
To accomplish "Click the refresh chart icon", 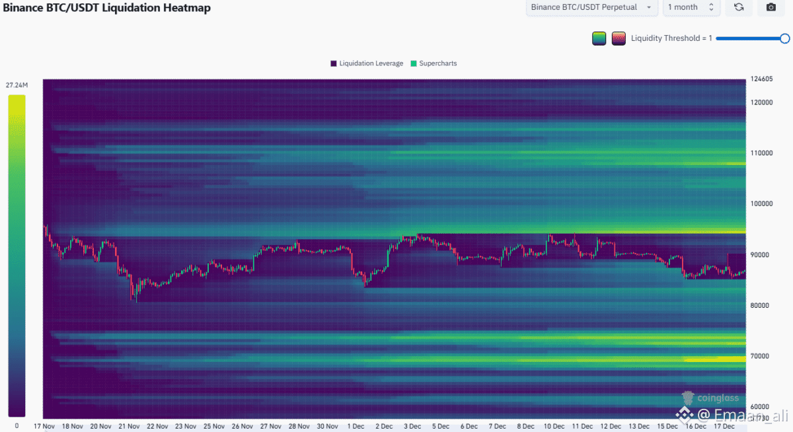I will pos(739,7).
